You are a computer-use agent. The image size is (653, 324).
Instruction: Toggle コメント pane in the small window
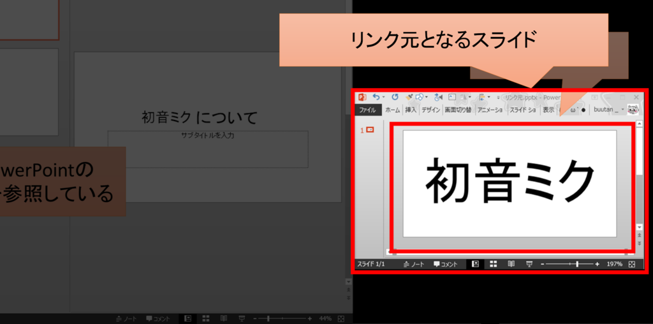pos(445,264)
